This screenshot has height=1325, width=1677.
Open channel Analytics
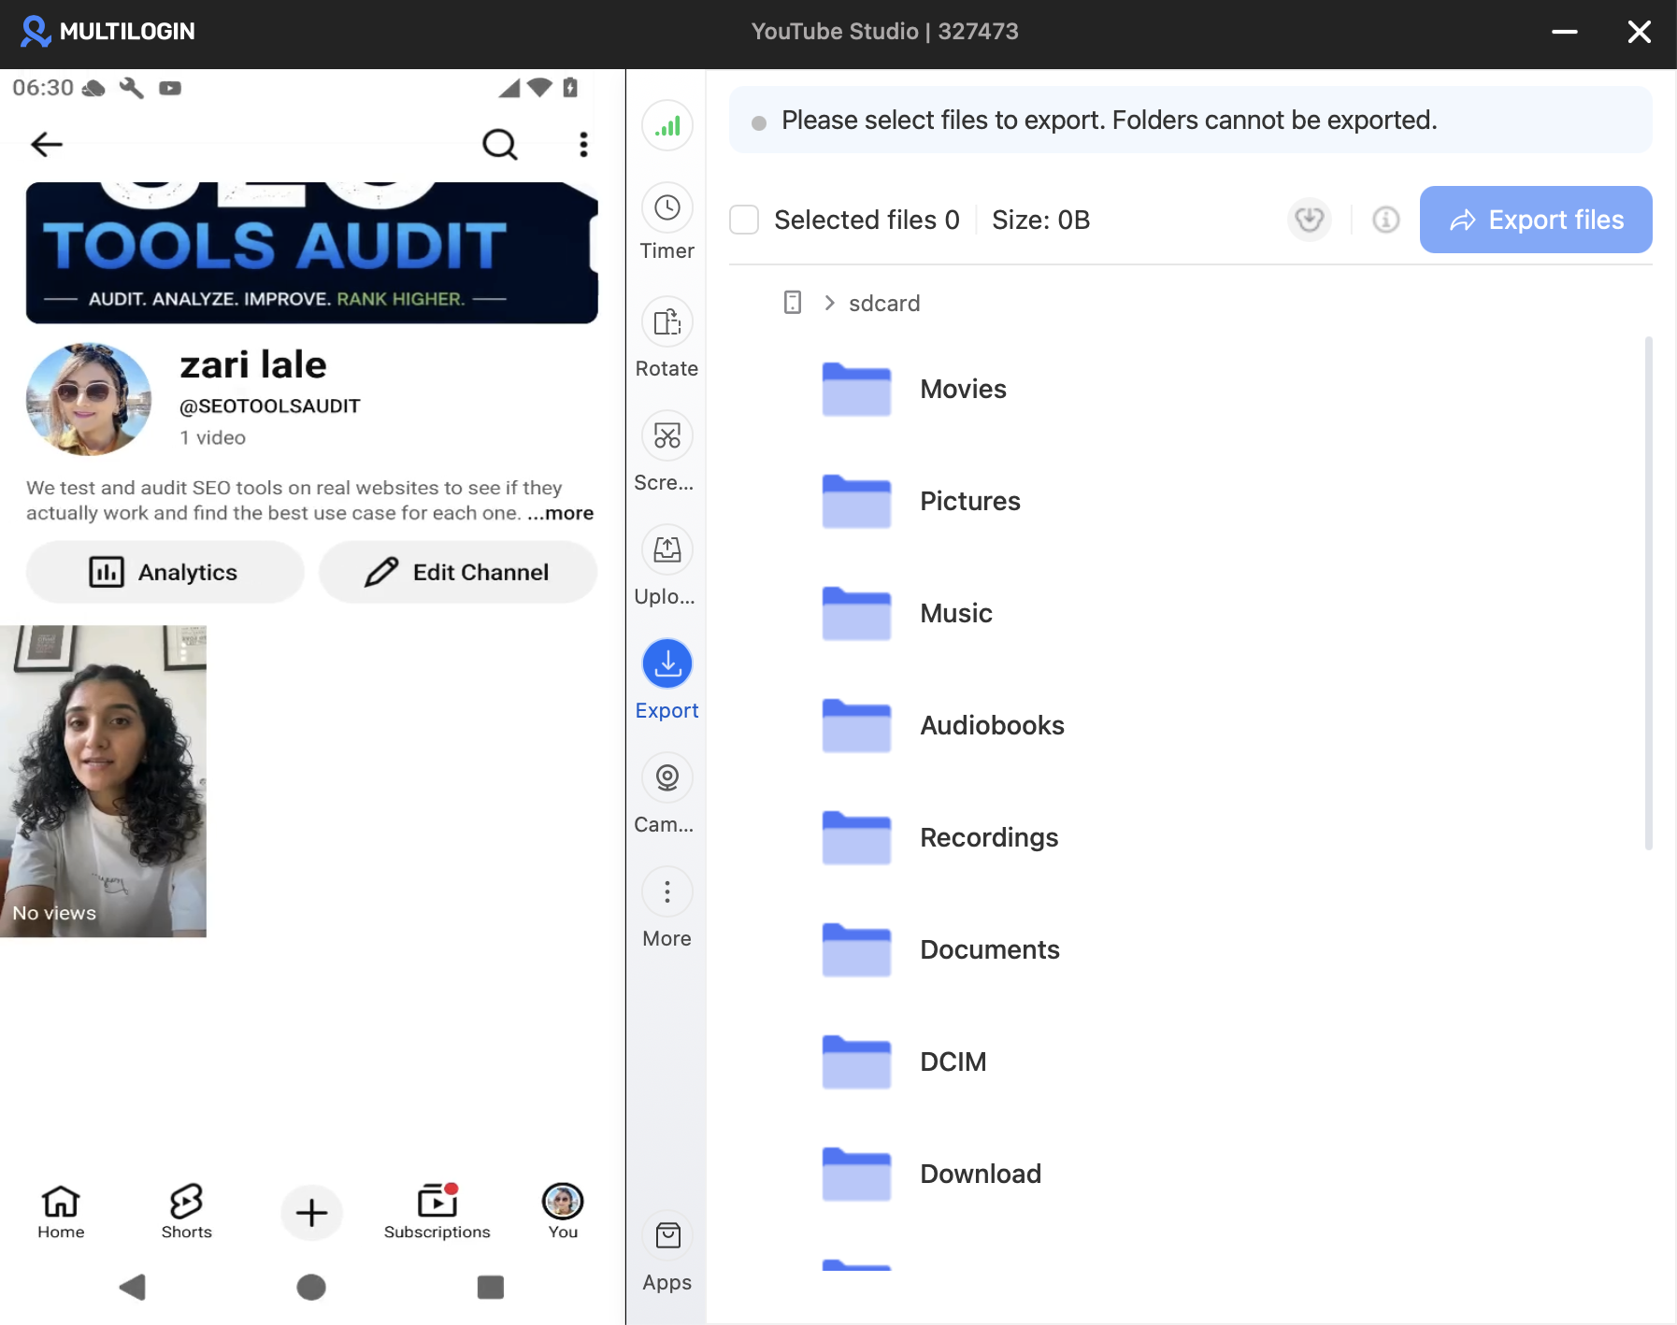tap(165, 572)
